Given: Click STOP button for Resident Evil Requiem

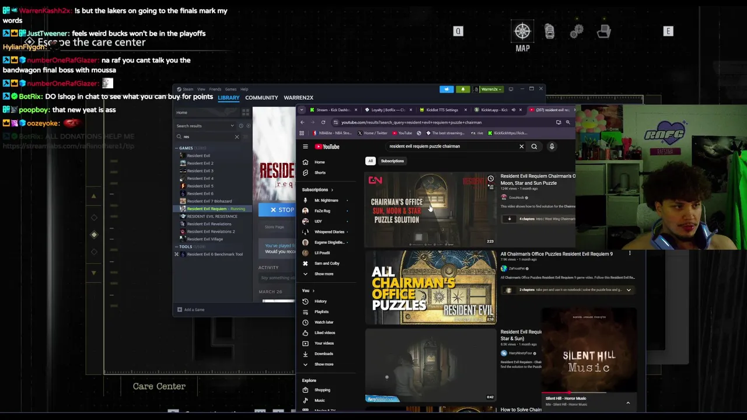Looking at the screenshot, I should coord(277,210).
